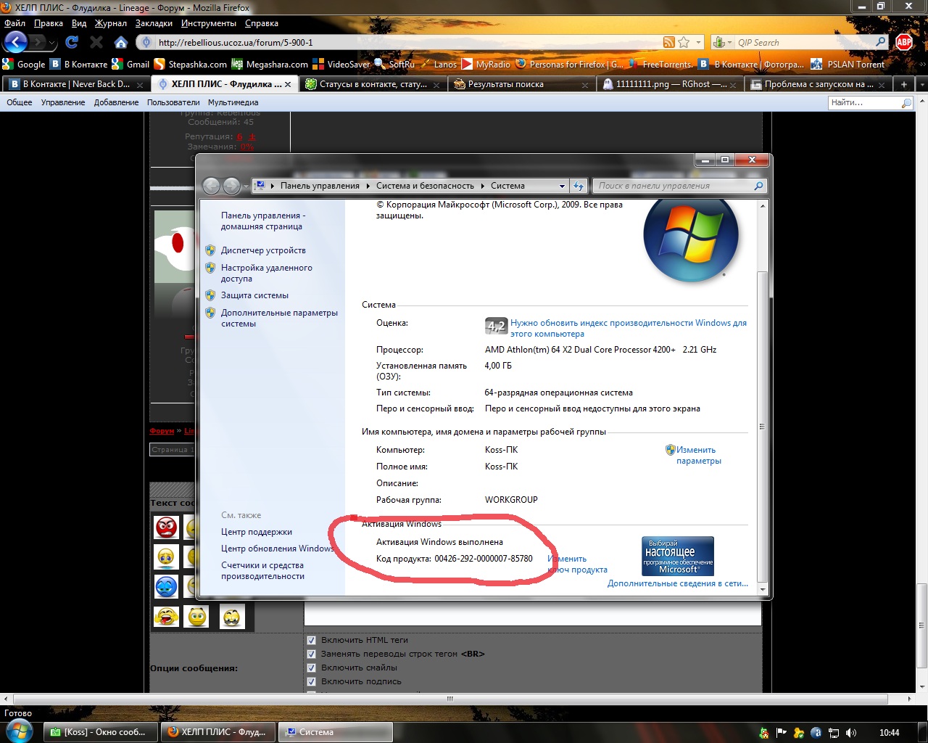Switch to 'Статусы в контакте' tab
928x743 pixels.
tap(373, 84)
